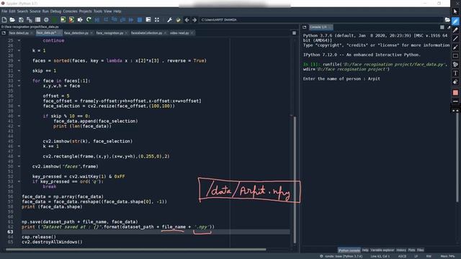Run selection or current line icon

[80, 19]
